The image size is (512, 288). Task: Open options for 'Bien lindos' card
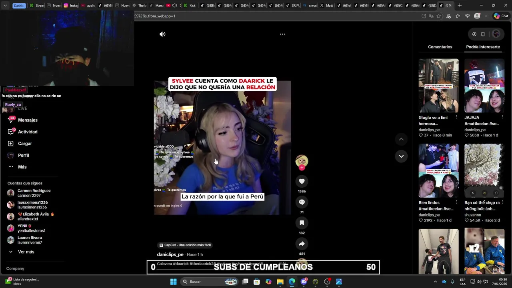tap(456, 202)
